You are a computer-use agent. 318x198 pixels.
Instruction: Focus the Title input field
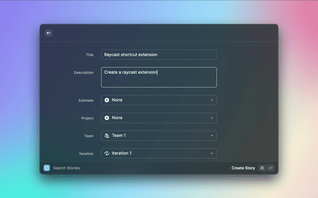[x=159, y=54]
